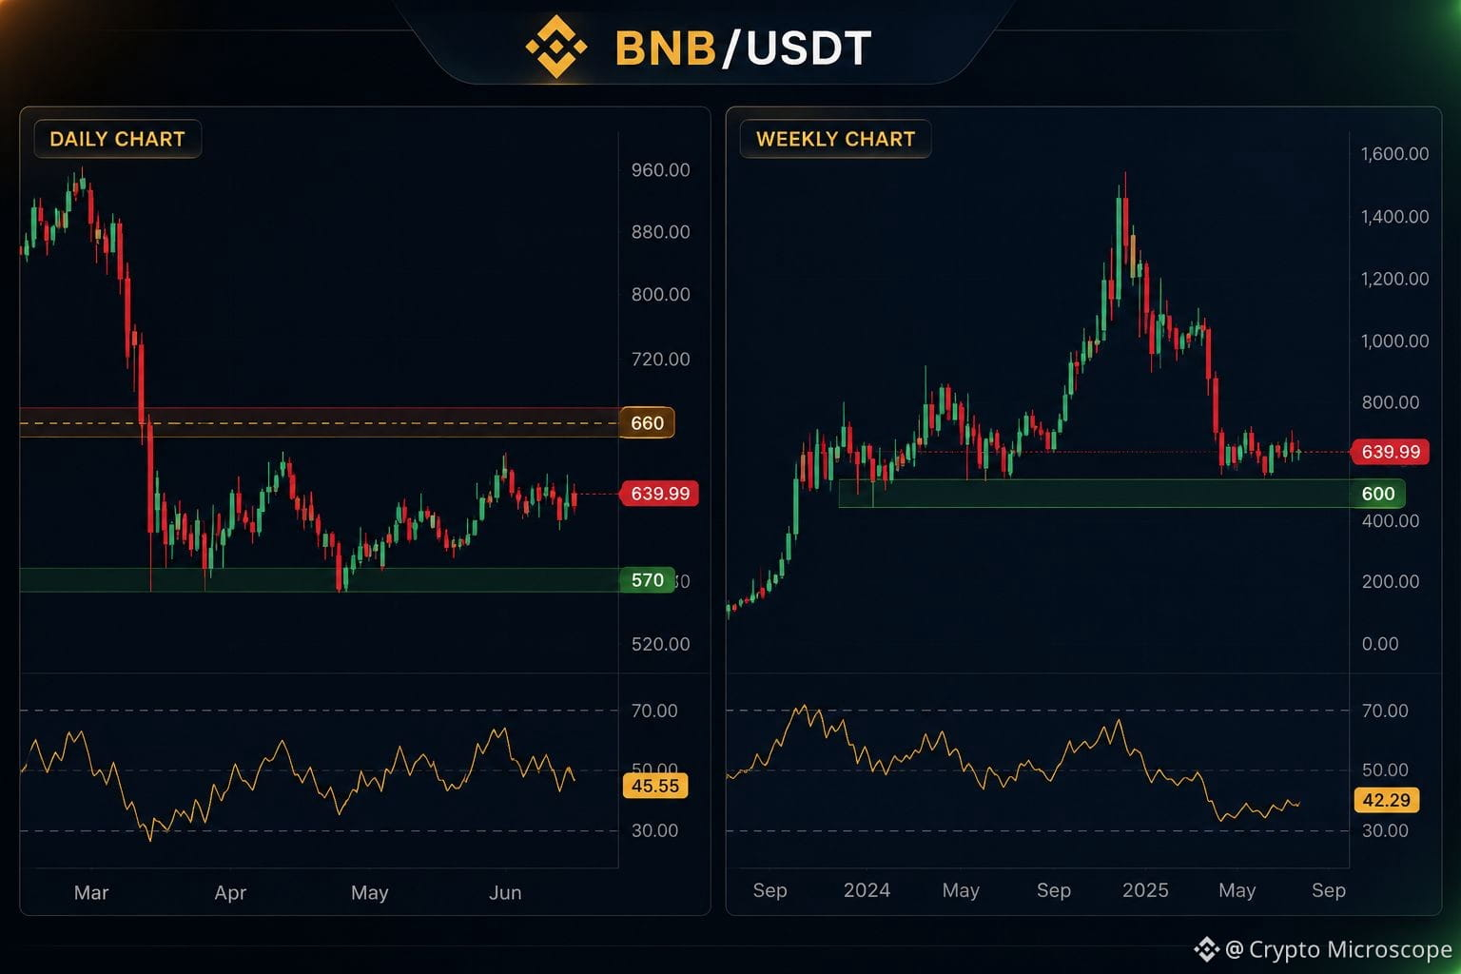Click the 1,200.00 price axis label
The height and width of the screenshot is (974, 1461).
(x=1394, y=279)
